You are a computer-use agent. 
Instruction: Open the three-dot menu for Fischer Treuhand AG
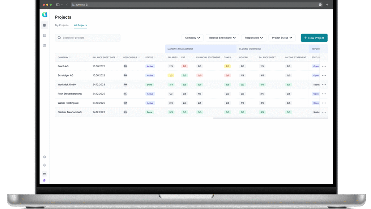click(324, 112)
